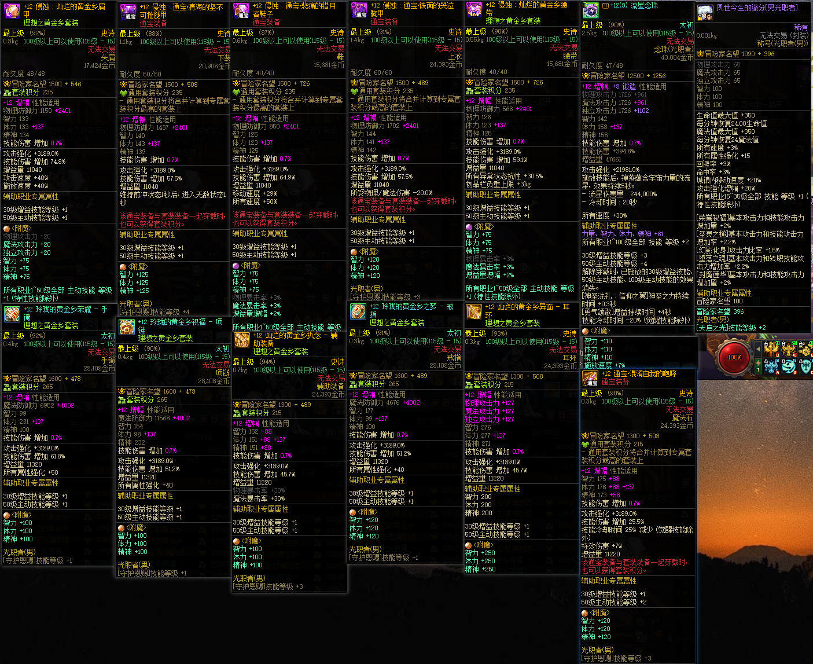Click the title name 夙世今生的缘分[男光职者]
This screenshot has width=813, height=664.
(x=757, y=8)
